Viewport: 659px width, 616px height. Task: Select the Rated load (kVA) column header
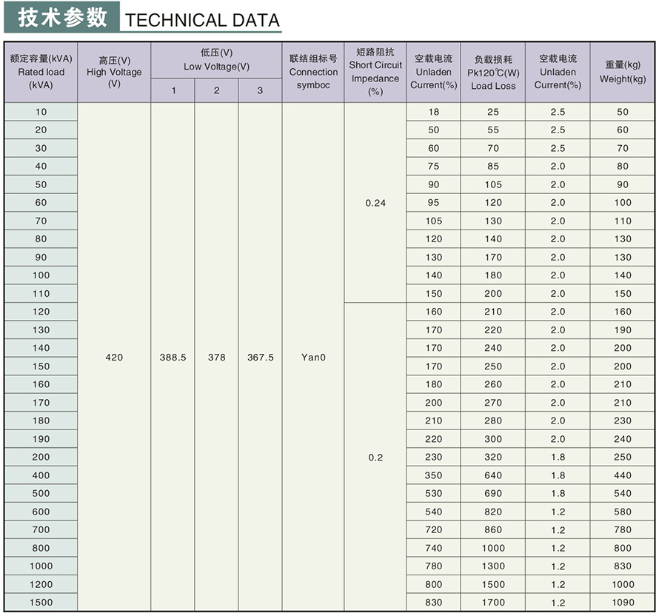point(41,72)
